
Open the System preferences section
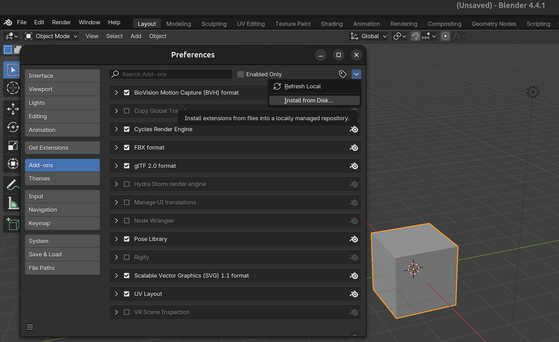click(x=62, y=241)
